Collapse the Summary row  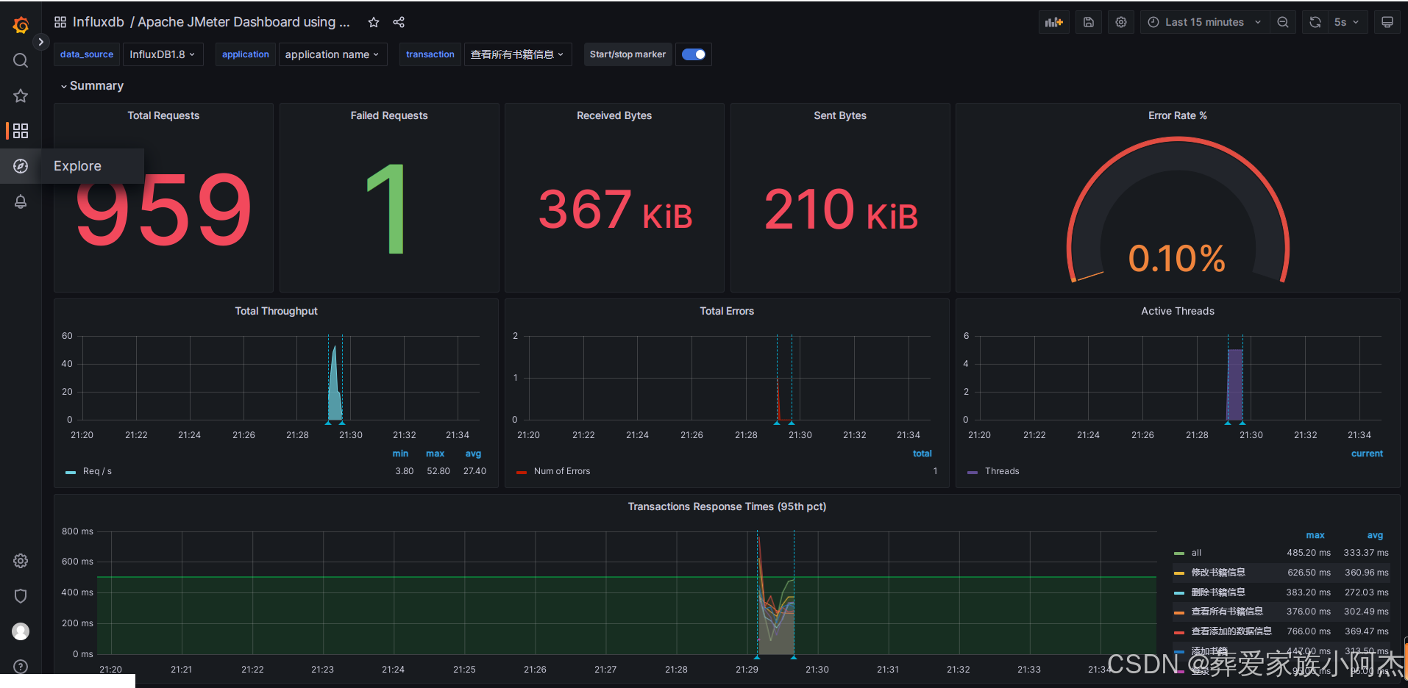tap(92, 86)
